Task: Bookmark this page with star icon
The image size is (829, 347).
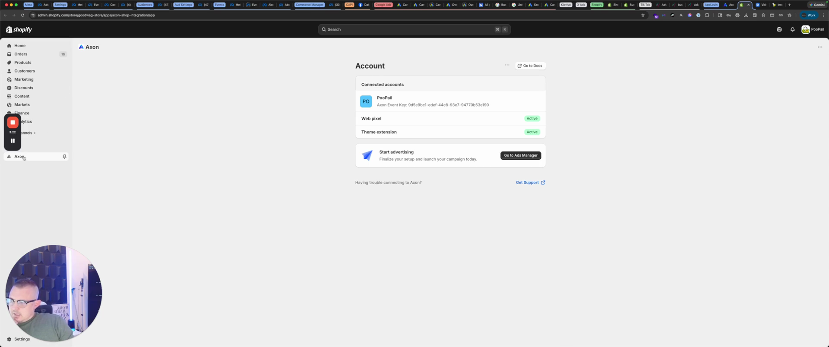Action: tap(643, 15)
